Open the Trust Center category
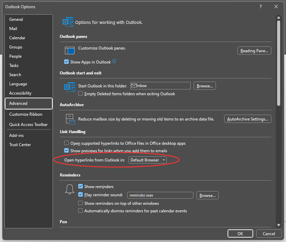286x242 pixels. [29, 145]
